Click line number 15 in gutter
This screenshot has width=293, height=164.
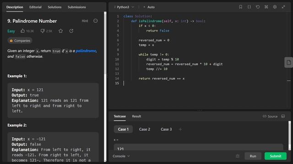(117, 83)
